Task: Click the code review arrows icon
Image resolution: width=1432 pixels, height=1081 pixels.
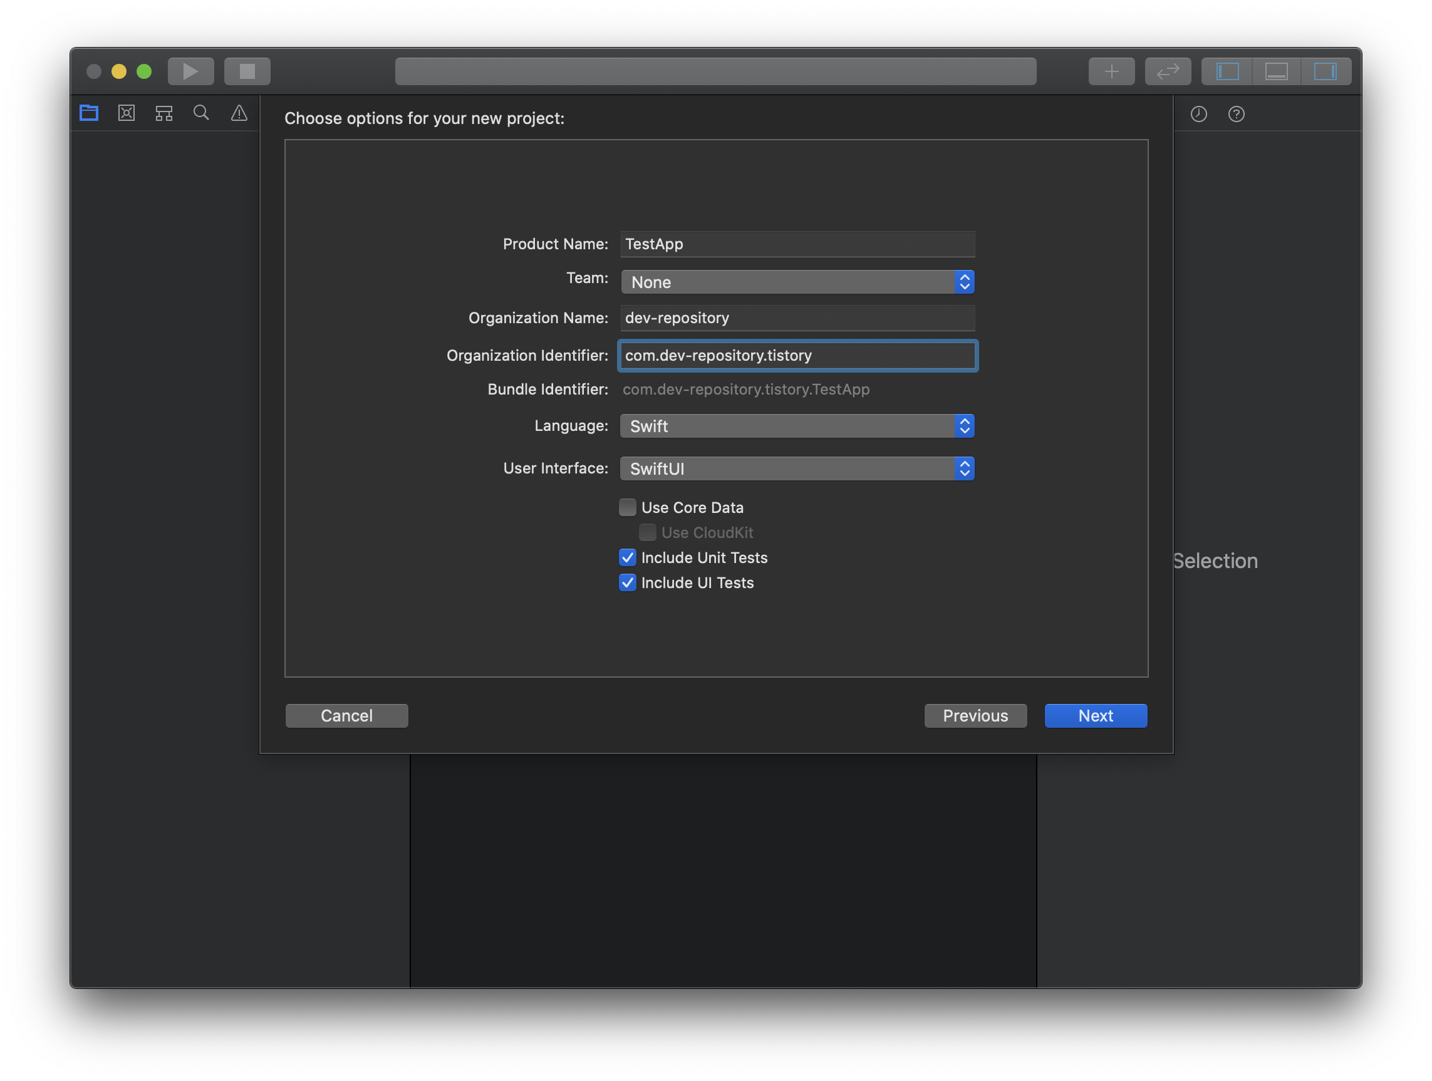Action: tap(1167, 71)
